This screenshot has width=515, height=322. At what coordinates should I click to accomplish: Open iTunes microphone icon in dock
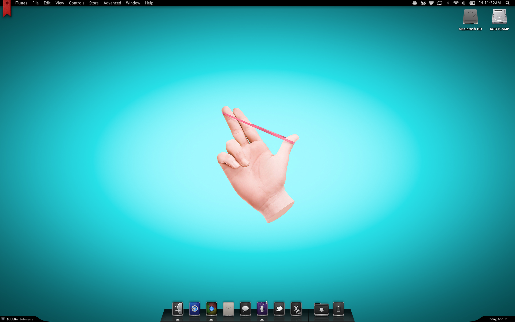click(262, 309)
